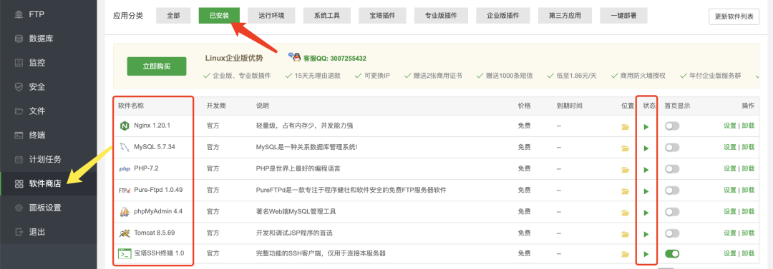Click the 宝塔SSH终端 terminal icon
The width and height of the screenshot is (773, 269).
pyautogui.click(x=124, y=254)
